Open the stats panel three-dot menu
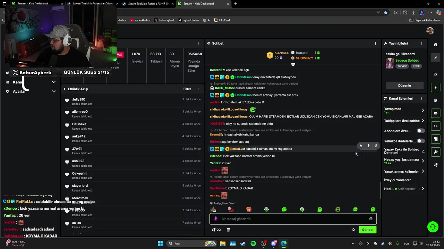 [199, 44]
